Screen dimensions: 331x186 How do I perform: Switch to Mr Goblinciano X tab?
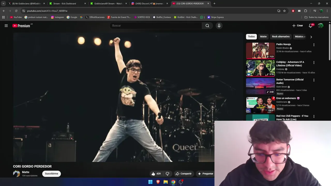pos(26,4)
